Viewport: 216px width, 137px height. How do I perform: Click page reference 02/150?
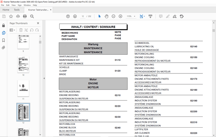[194, 57]
